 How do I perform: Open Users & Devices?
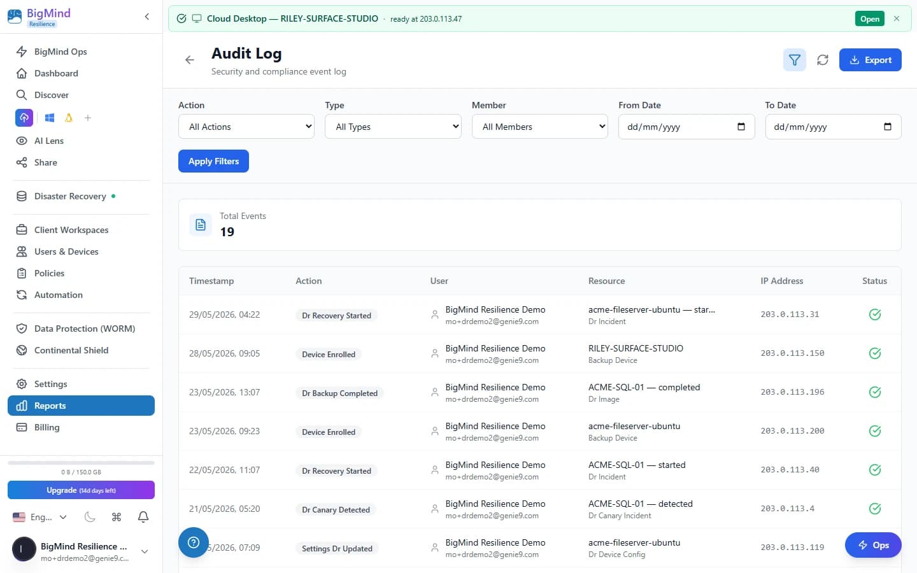[81, 251]
